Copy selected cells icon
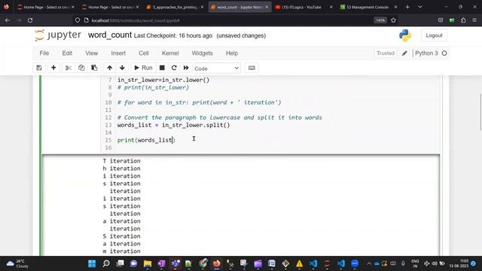The height and width of the screenshot is (271, 482). (81, 68)
